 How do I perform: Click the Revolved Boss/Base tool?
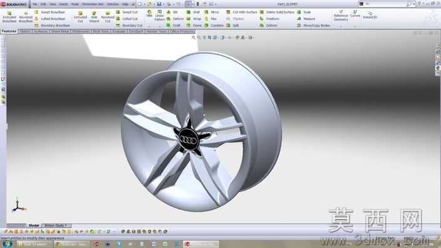[26, 17]
